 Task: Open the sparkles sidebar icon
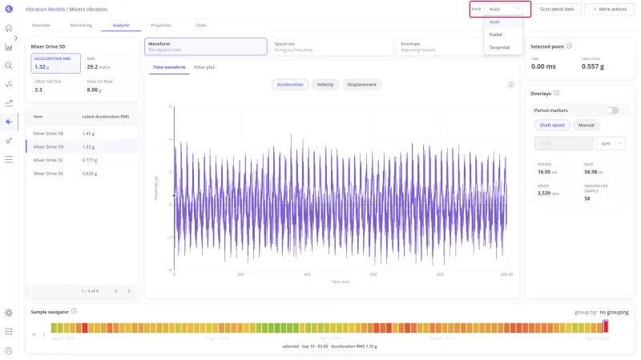[x=9, y=141]
